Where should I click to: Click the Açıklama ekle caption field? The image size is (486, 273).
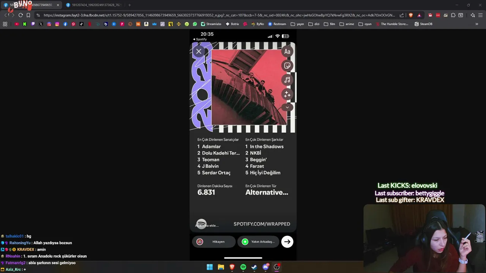coord(207,226)
